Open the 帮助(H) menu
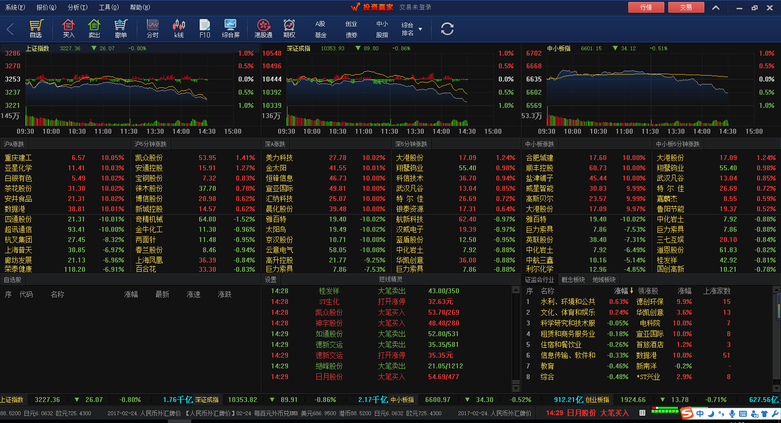Screen dimensions: 781x423 pos(140,7)
